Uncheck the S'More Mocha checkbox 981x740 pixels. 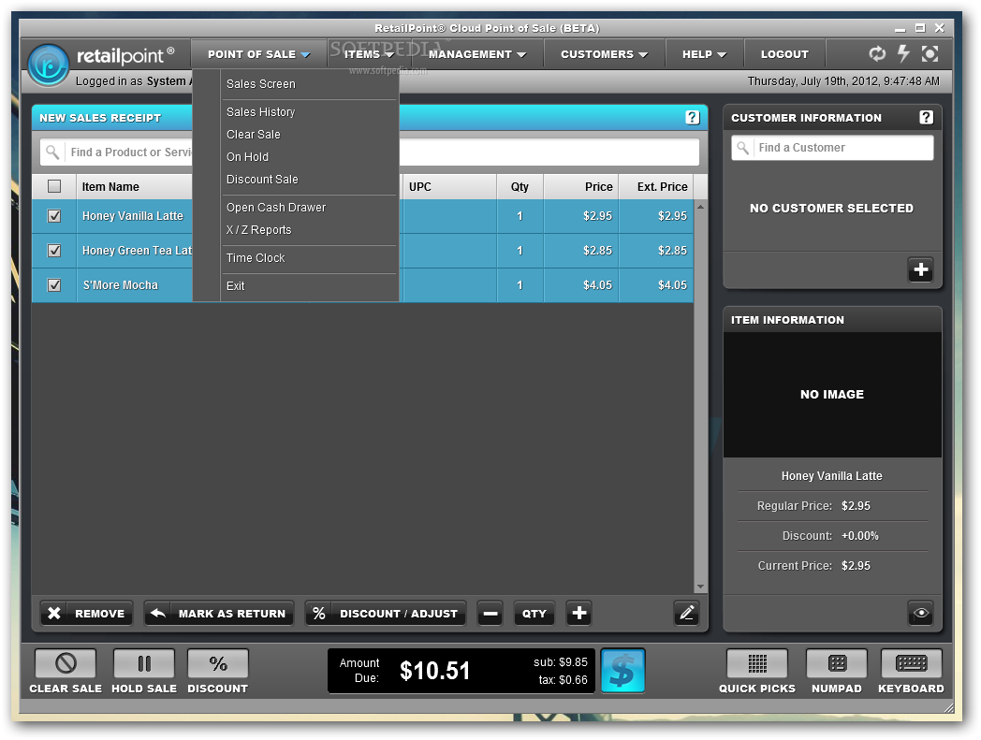(x=54, y=285)
